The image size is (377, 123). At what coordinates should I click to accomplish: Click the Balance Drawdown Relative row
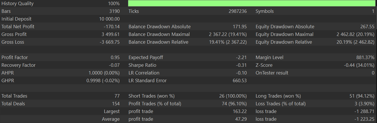pos(187,42)
